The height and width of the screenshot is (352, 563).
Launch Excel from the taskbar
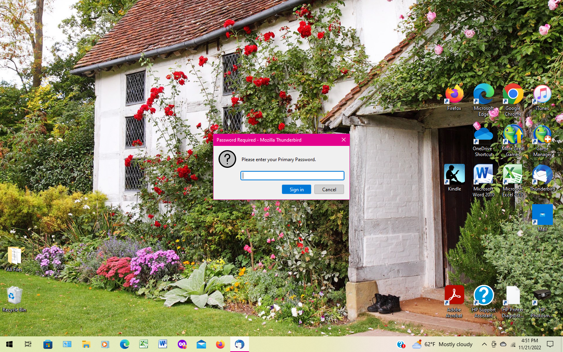(143, 344)
